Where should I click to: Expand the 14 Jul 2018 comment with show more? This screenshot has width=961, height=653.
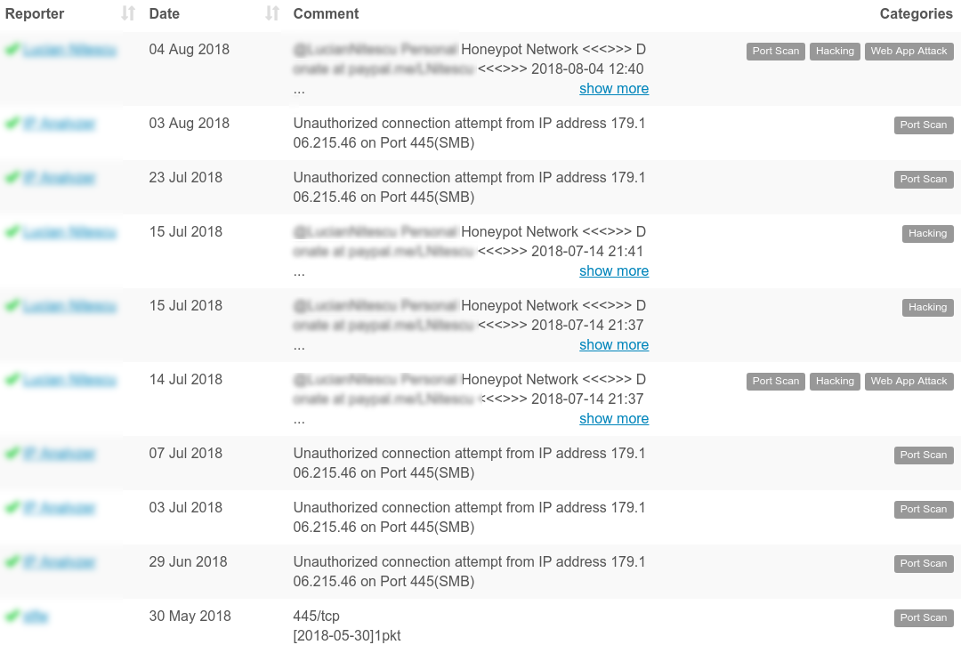tap(614, 419)
